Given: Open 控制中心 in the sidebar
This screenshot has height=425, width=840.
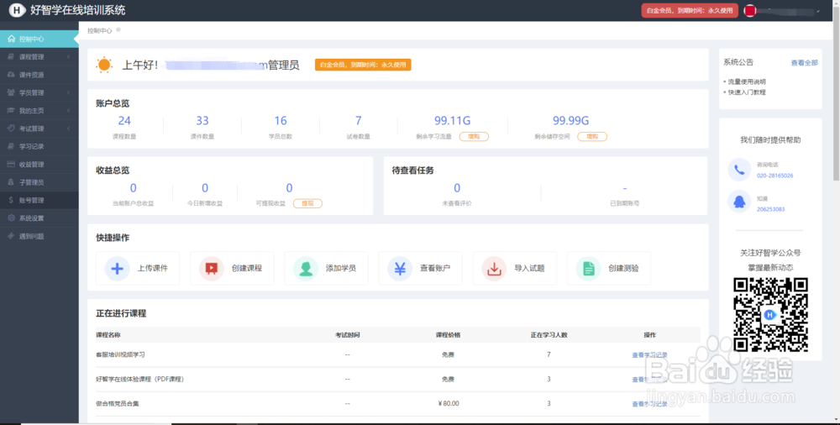Looking at the screenshot, I should pyautogui.click(x=39, y=39).
